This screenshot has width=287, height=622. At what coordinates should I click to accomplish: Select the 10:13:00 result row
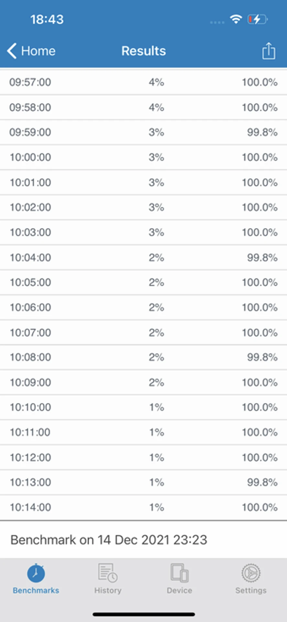pos(143,482)
